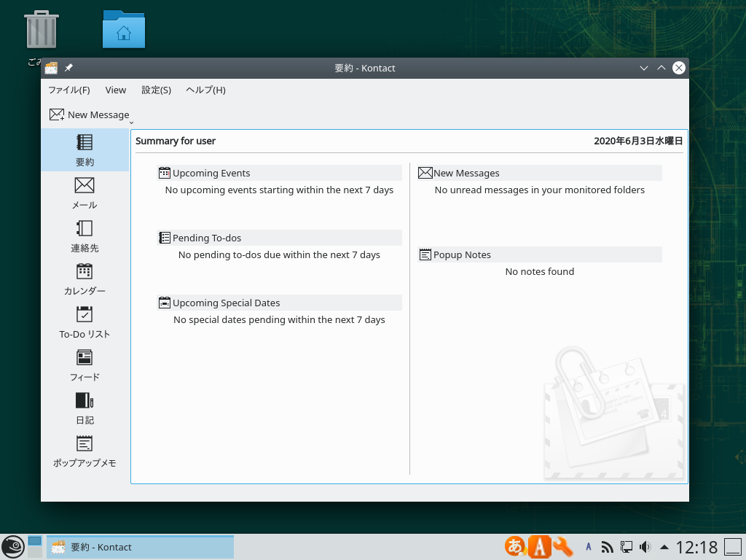Click the Upcoming Events calendar icon
The height and width of the screenshot is (560, 746).
pos(165,173)
